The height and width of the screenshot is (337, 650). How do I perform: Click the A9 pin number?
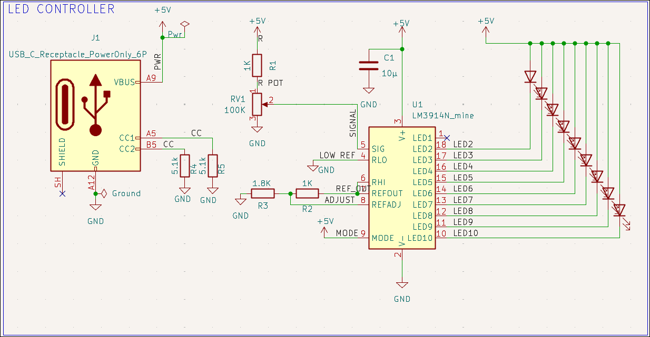pos(152,78)
